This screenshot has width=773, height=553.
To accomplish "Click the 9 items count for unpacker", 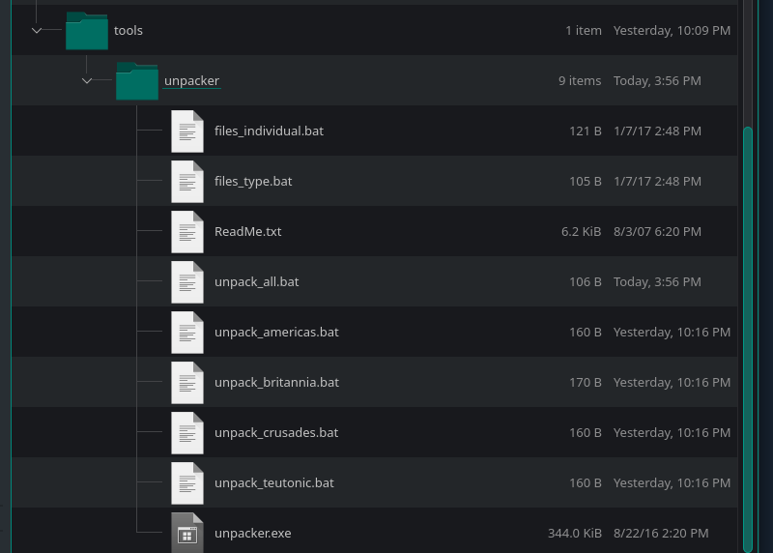I will (x=580, y=81).
